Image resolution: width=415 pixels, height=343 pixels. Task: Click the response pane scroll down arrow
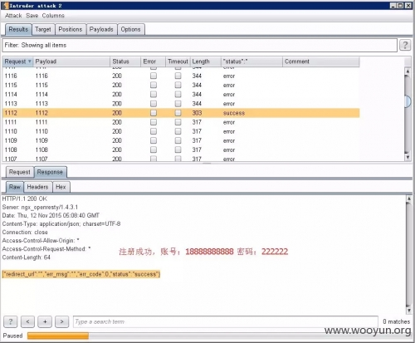408,310
